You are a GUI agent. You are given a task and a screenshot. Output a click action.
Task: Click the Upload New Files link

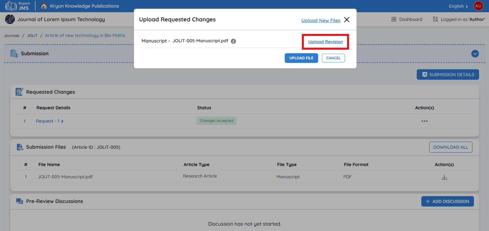320,20
